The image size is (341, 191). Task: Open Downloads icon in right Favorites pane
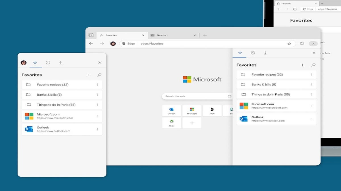[265, 53]
